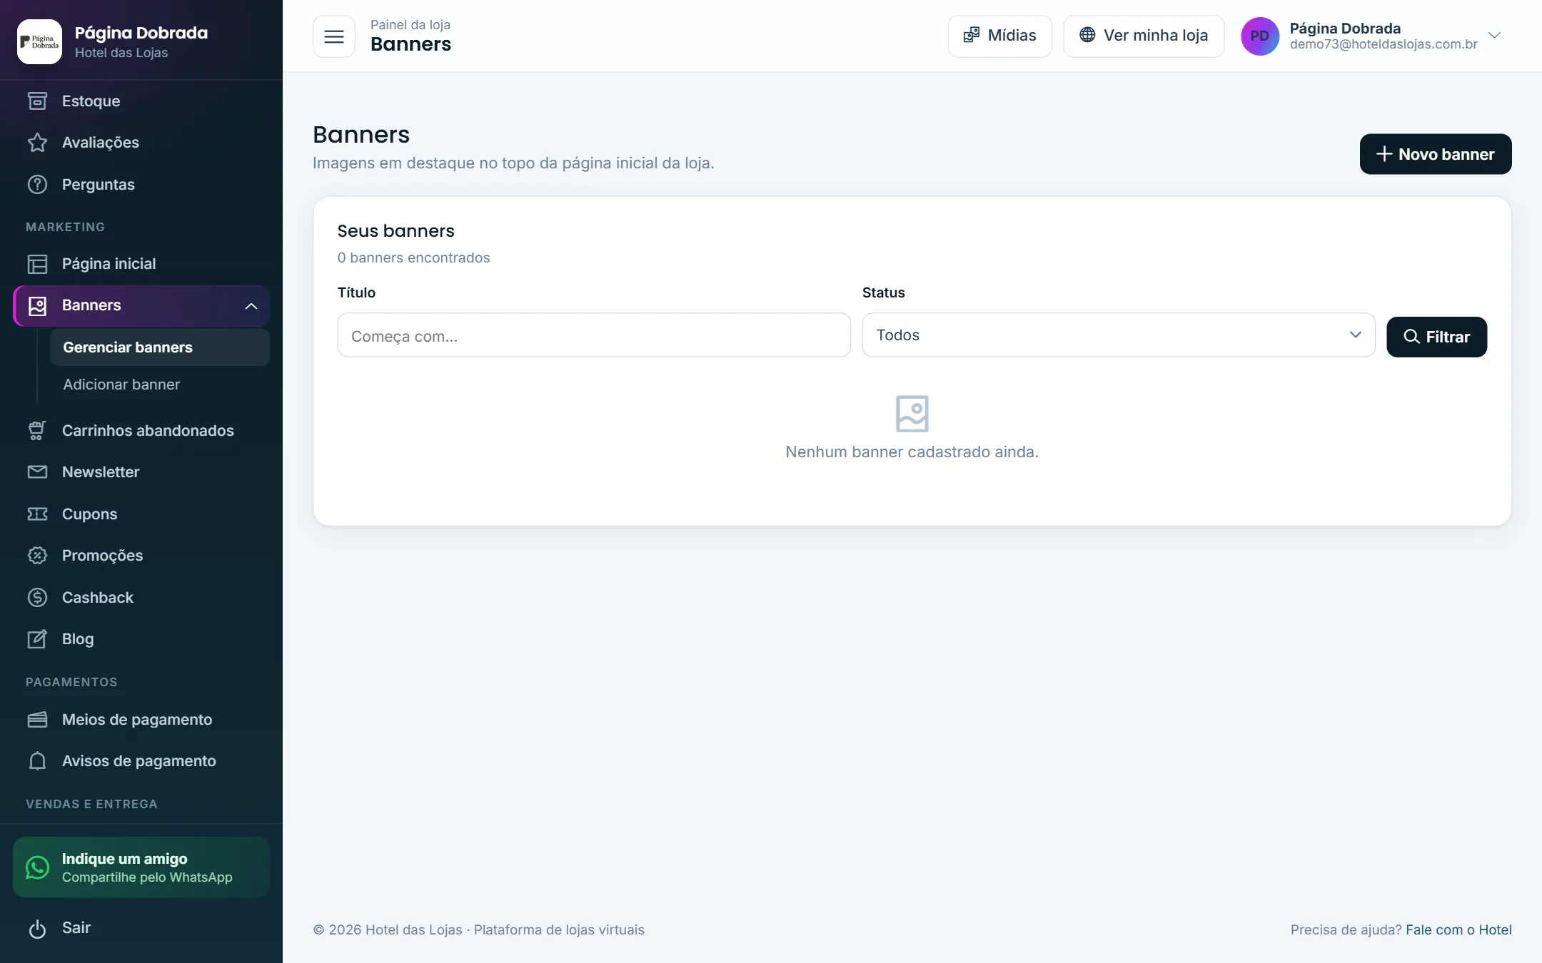
Task: Click the PD user avatar
Action: (x=1260, y=36)
